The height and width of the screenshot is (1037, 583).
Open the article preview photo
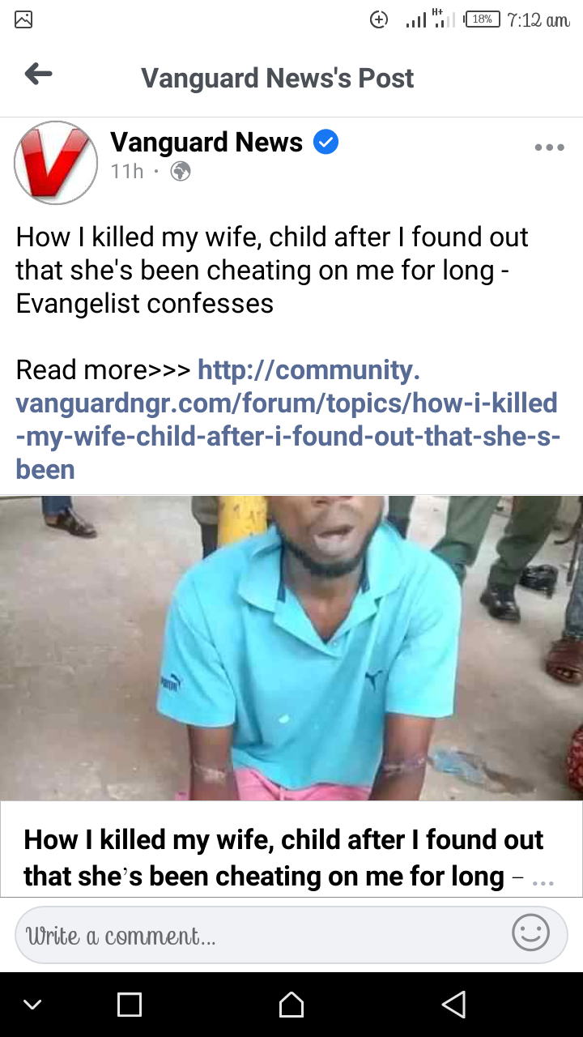(x=291, y=648)
